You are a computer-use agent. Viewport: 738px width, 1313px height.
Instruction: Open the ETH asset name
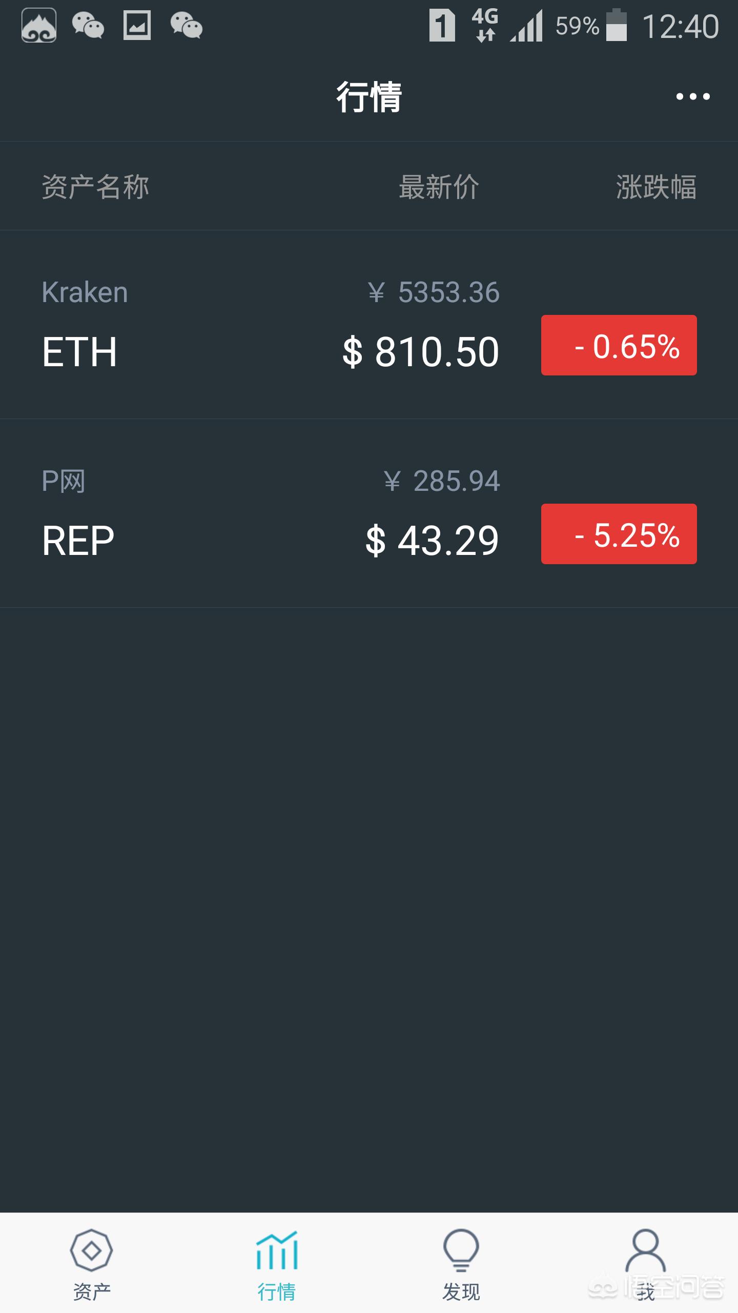pyautogui.click(x=79, y=352)
